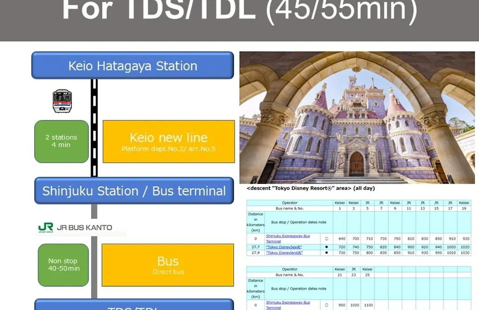The image size is (479, 310).
Task: Open the Tokyo DisneySea link
Action: [284, 247]
